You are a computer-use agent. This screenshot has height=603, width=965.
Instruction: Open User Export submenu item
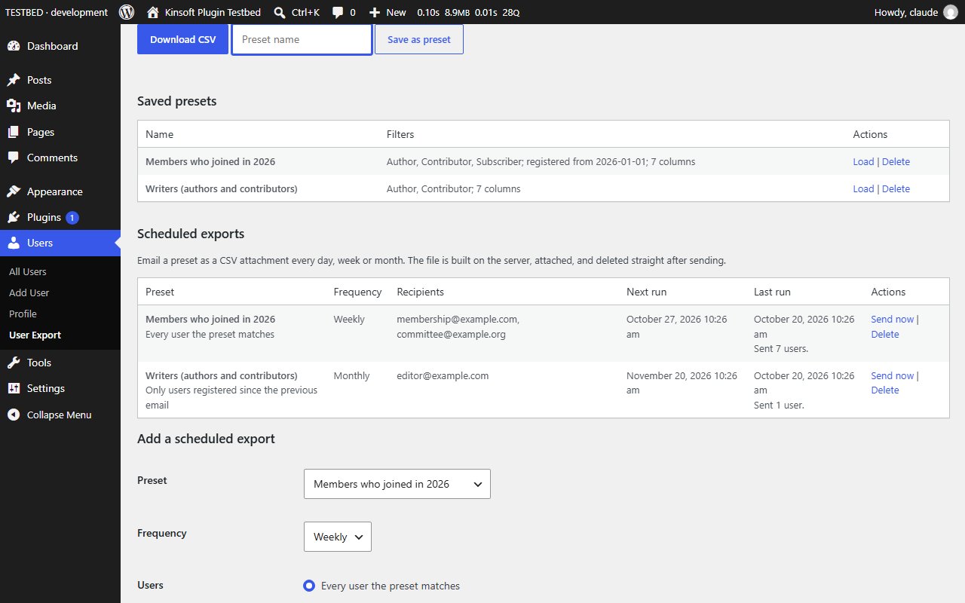[x=35, y=335]
